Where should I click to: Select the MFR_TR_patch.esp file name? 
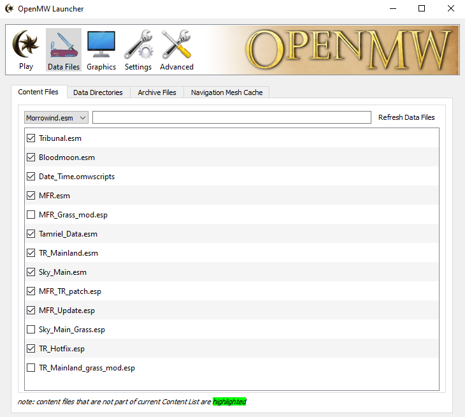point(70,291)
